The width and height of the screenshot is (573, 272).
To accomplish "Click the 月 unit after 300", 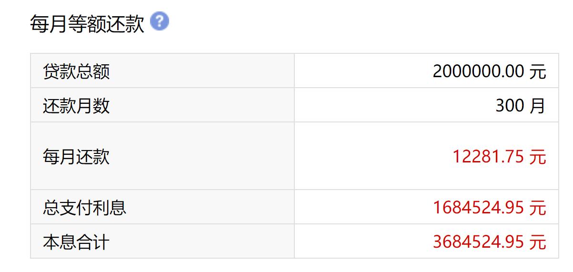I will coord(538,105).
